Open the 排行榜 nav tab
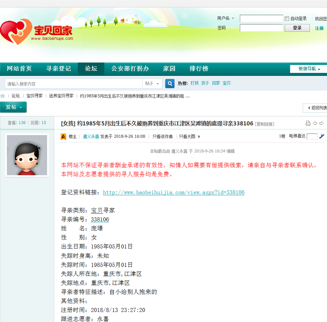Image resolution: width=327 pixels, height=322 pixels. (x=199, y=69)
